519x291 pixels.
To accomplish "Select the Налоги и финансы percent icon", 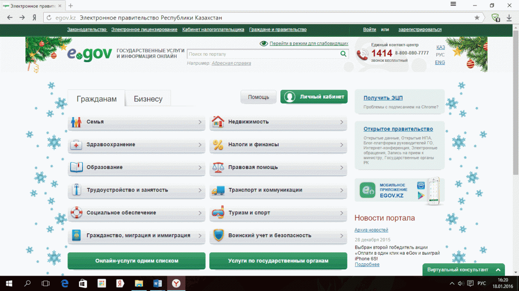I will [x=217, y=144].
